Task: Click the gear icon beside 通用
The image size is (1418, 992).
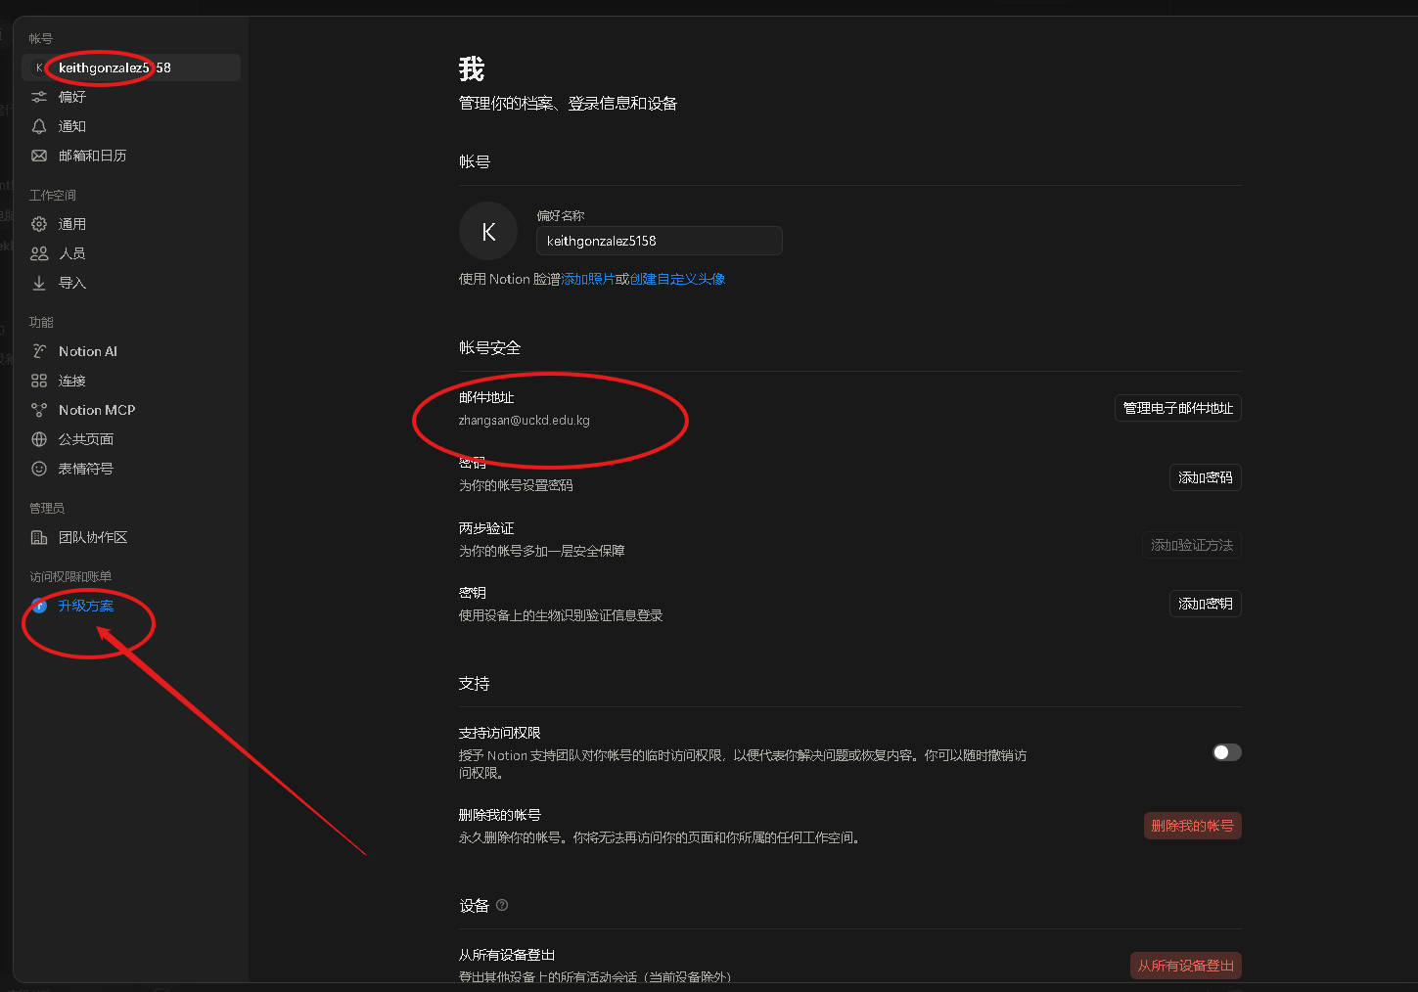Action: [x=39, y=224]
